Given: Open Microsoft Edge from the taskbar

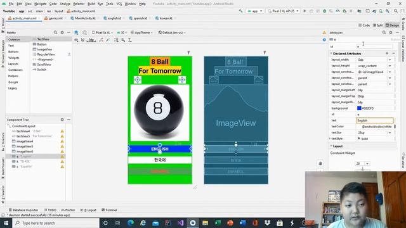Looking at the screenshot, I should coord(131,223).
